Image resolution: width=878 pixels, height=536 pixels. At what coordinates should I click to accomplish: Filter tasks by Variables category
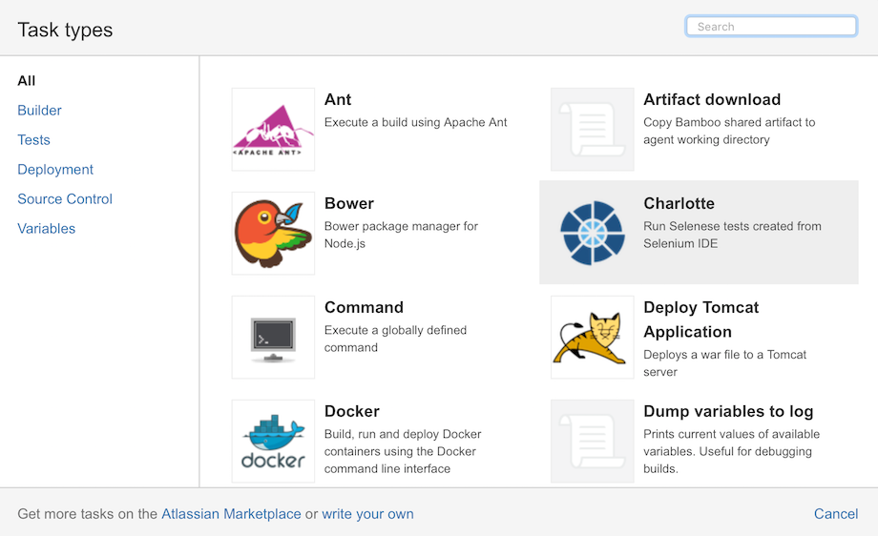click(x=47, y=229)
